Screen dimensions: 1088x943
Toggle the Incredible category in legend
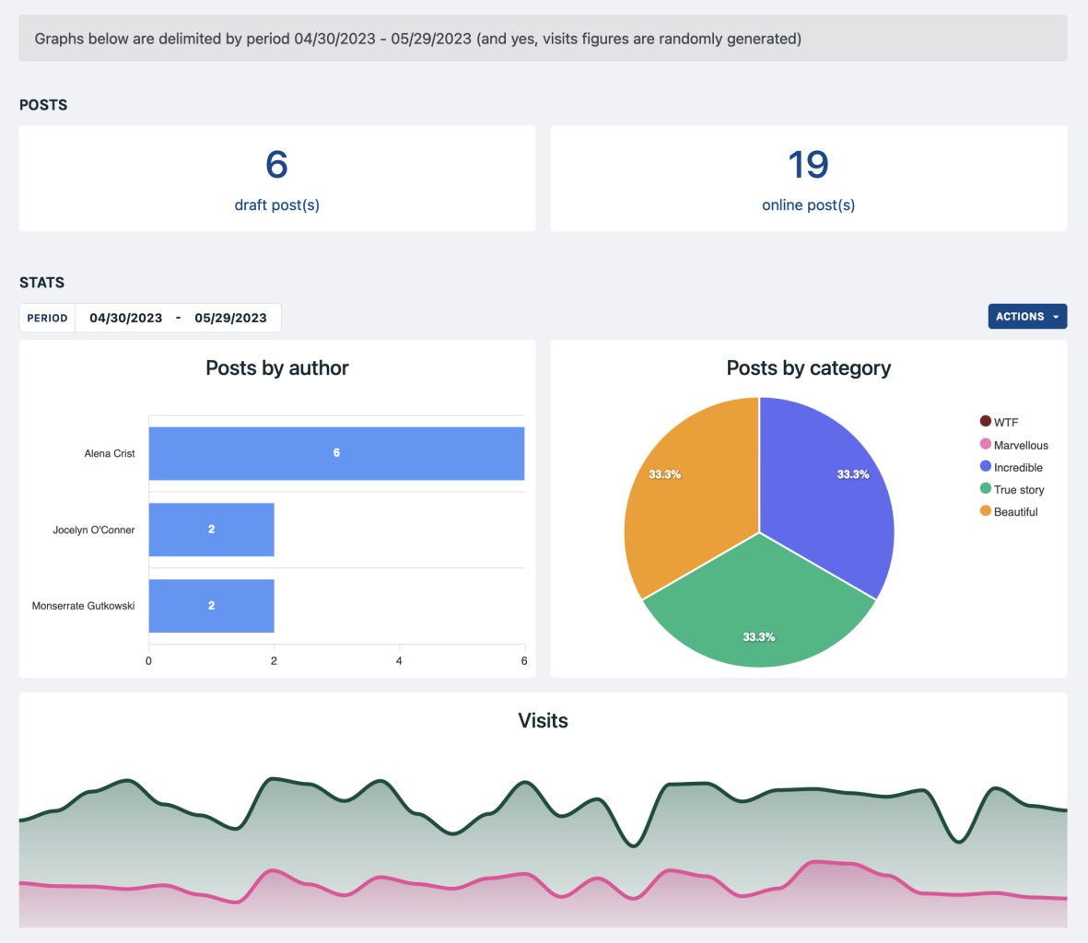(x=1012, y=467)
